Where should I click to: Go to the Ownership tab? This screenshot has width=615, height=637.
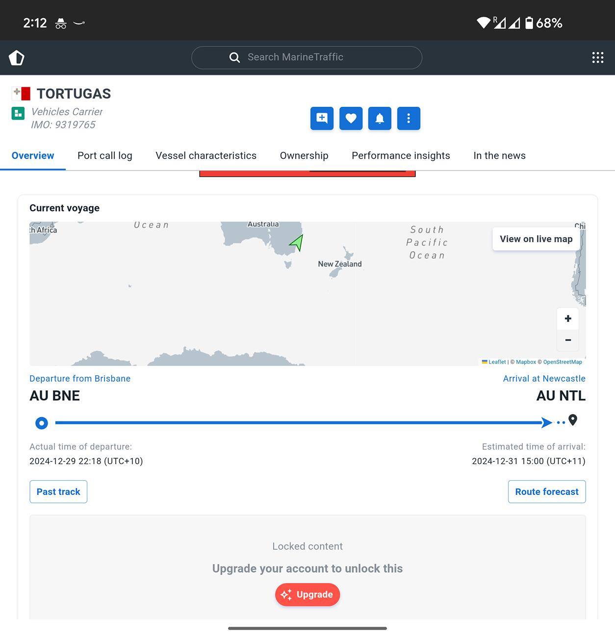point(304,155)
